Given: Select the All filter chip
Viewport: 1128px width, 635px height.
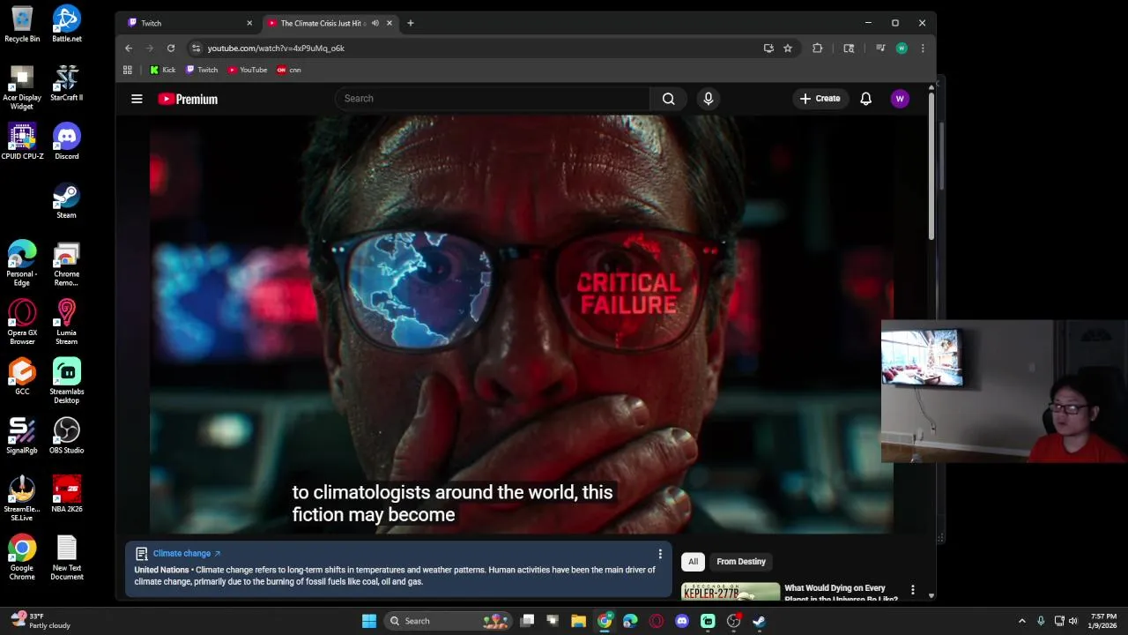Looking at the screenshot, I should pyautogui.click(x=693, y=562).
